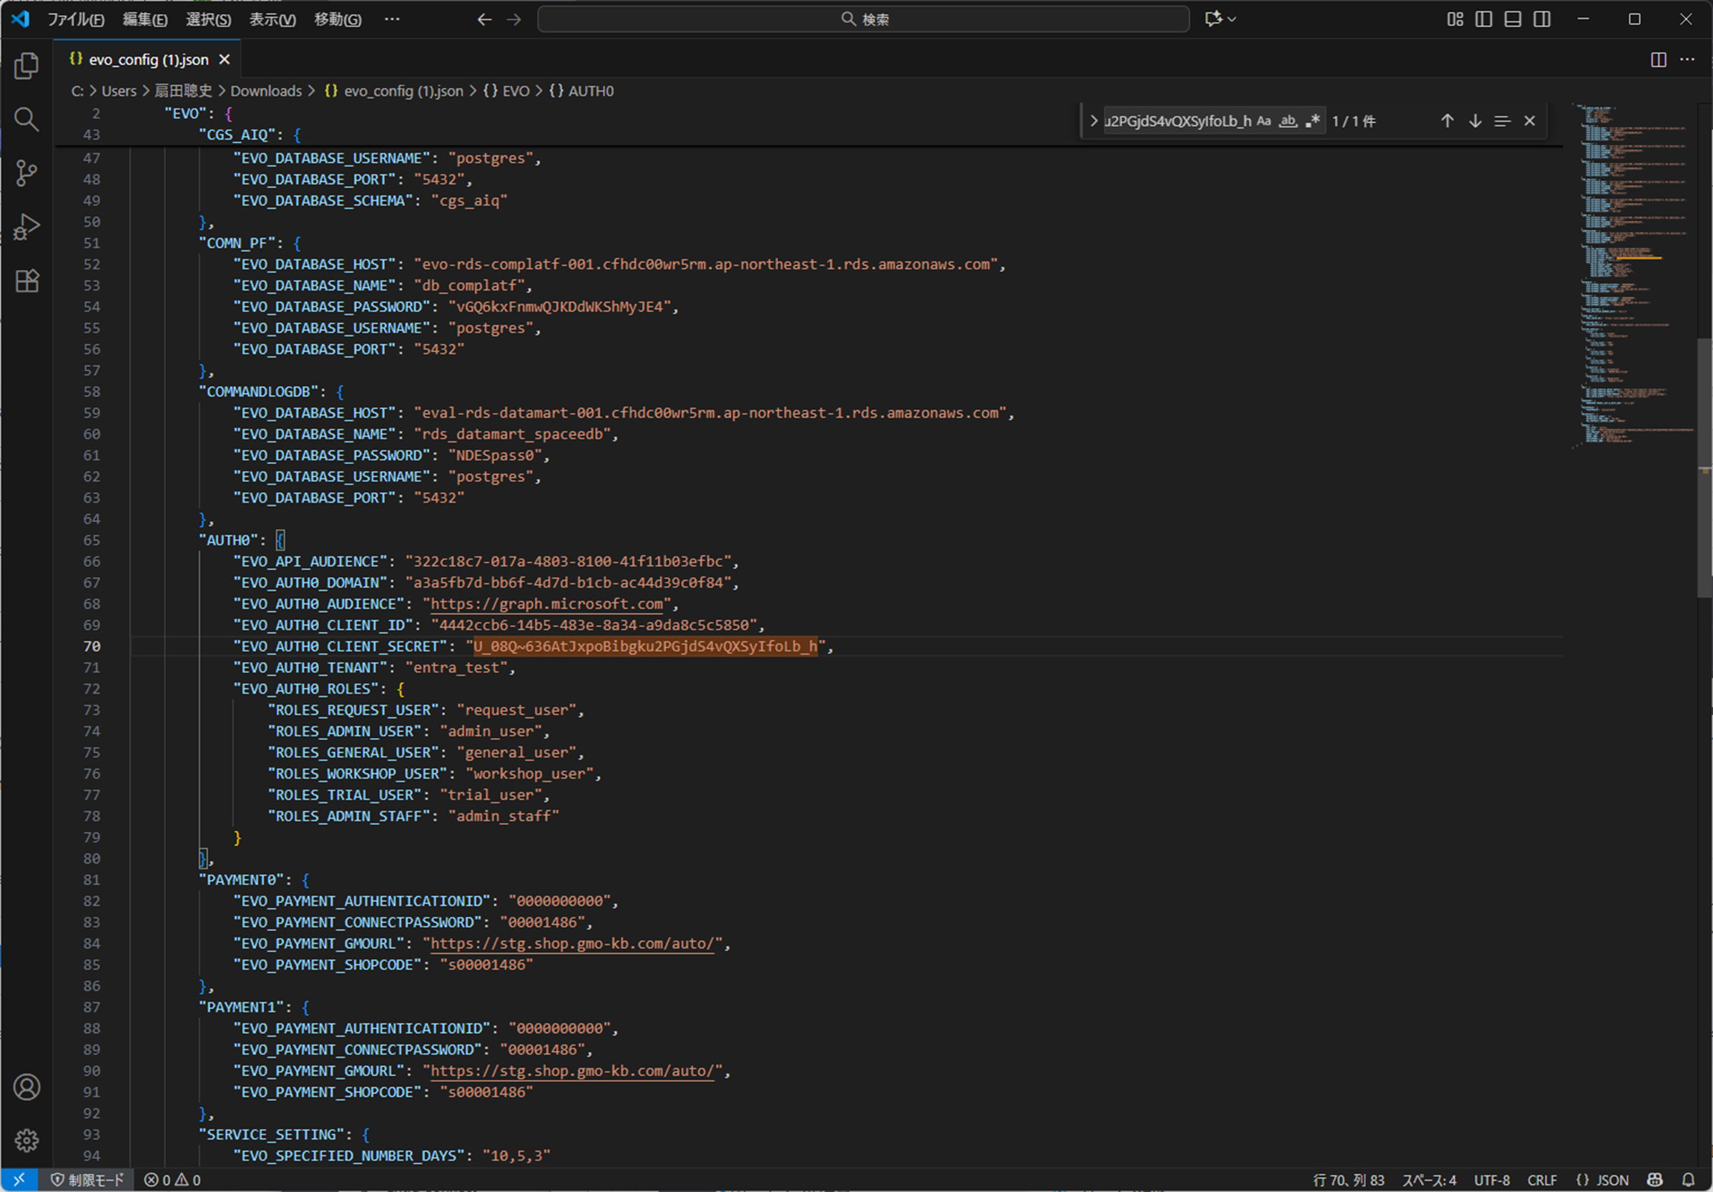The image size is (1713, 1192).
Task: Toggle Use Regular Expression in find widget
Action: [x=1312, y=121]
